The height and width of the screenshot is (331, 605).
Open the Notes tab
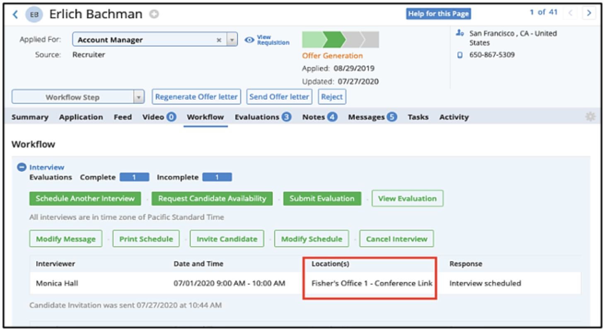319,117
